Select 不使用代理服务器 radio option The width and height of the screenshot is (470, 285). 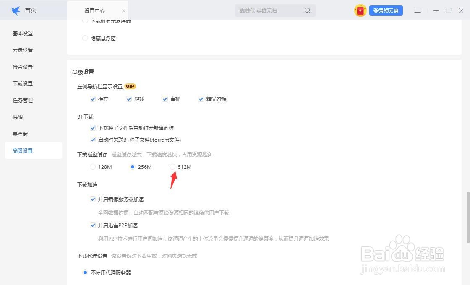pos(85,272)
